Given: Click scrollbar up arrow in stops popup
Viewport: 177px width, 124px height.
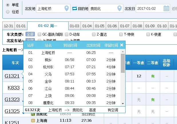Looking at the screenshot, I should (123, 52).
